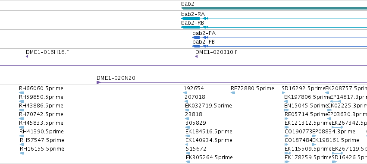Open the EK115509.5prime label
Viewport: 367px width, 164px height.
tap(308, 149)
